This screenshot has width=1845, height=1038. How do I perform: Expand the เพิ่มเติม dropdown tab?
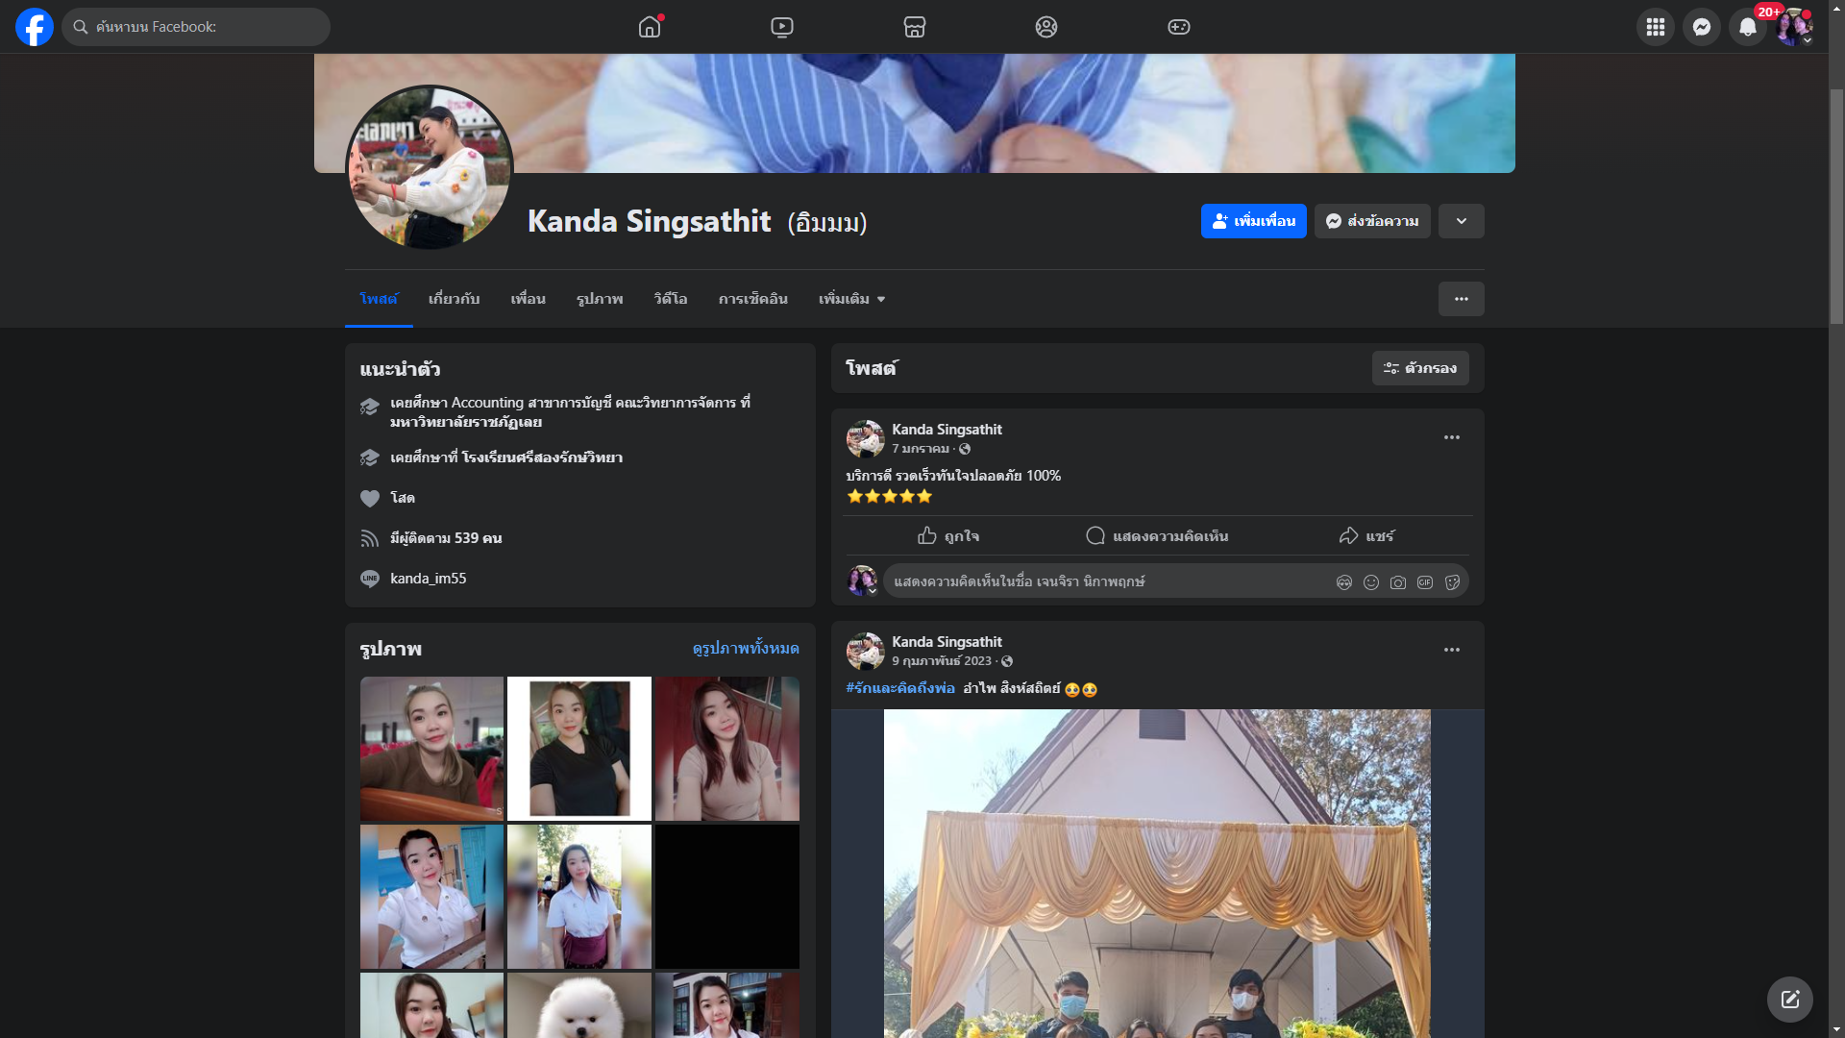point(851,299)
